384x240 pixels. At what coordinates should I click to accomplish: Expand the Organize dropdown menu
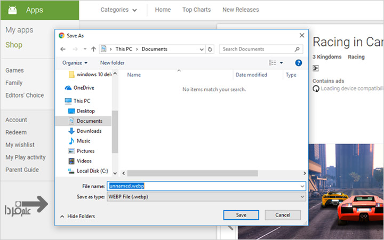click(x=75, y=63)
